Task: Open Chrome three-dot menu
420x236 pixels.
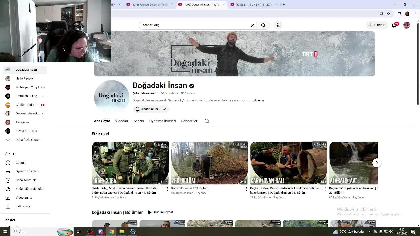Action: click(415, 14)
